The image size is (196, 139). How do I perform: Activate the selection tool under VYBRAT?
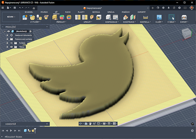pyautogui.click(x=171, y=17)
